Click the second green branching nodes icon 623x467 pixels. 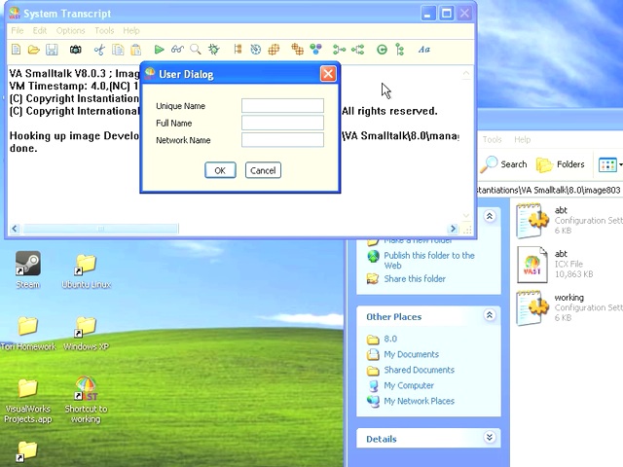coord(357,50)
